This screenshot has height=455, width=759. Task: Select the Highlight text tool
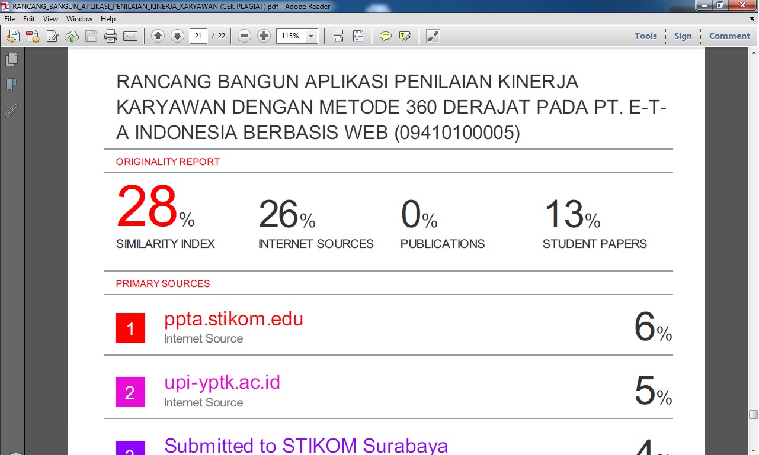(405, 36)
